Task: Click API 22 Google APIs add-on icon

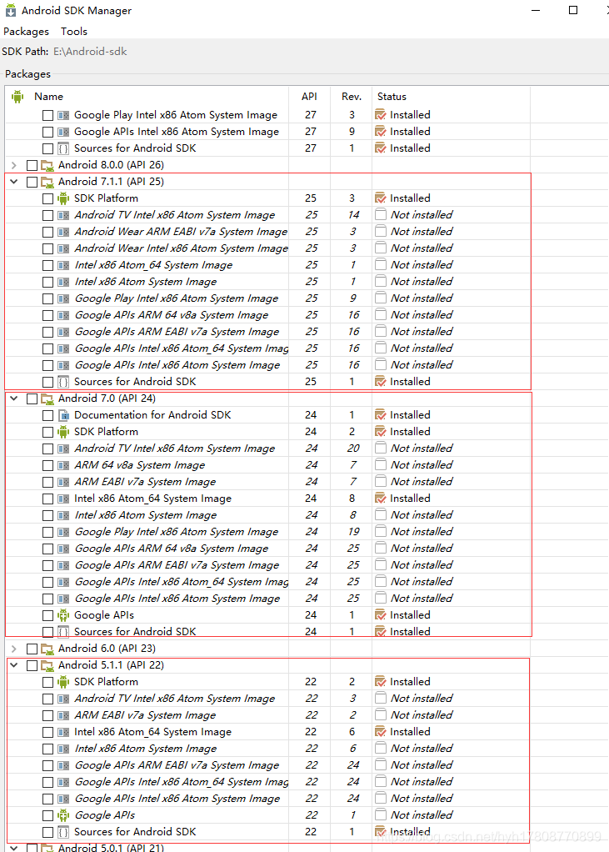Action: [63, 815]
